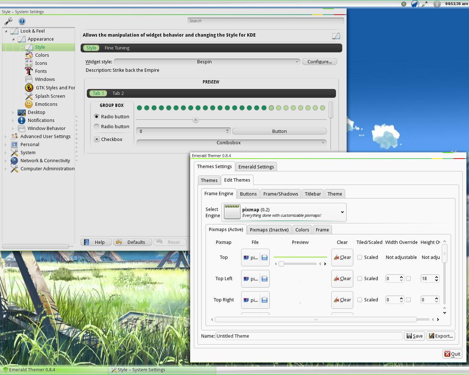Quit Emerald Themer
This screenshot has height=375, width=469.
pyautogui.click(x=453, y=354)
